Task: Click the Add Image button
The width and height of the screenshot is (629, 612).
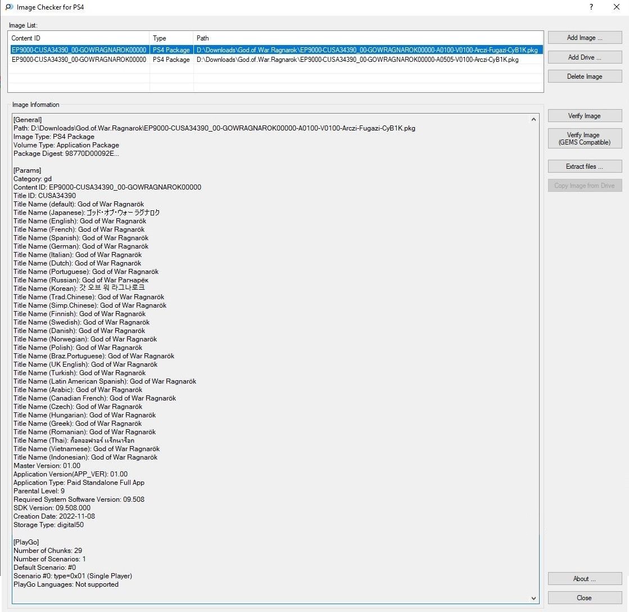Action: pyautogui.click(x=585, y=38)
